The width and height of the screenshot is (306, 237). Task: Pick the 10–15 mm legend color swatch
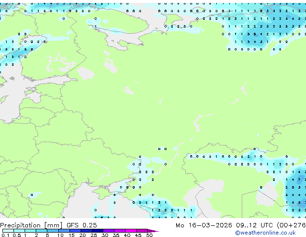64,231
